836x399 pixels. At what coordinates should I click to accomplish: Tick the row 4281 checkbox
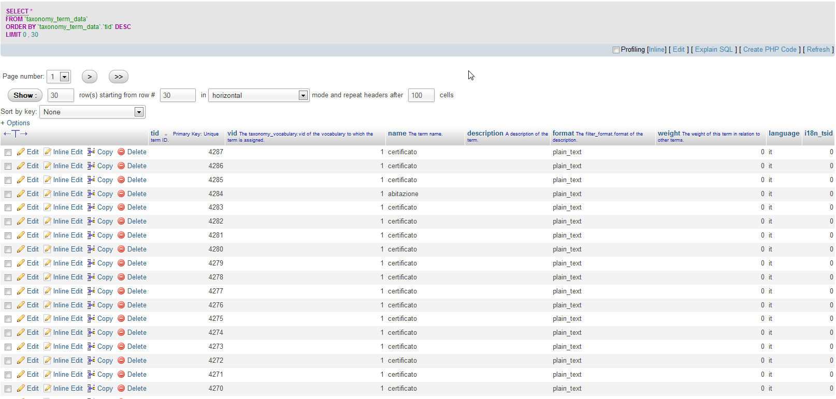[x=8, y=235]
